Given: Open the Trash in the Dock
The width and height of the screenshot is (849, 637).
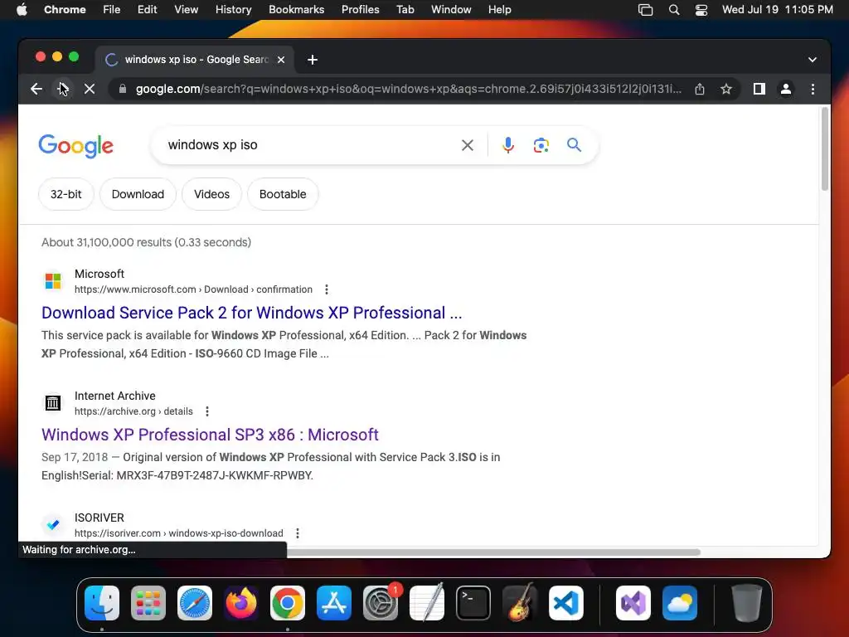Looking at the screenshot, I should pyautogui.click(x=747, y=603).
